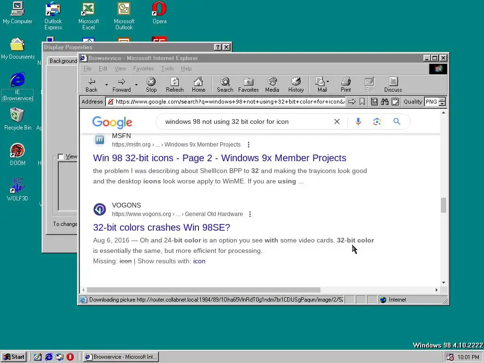Switch to Background tab in Display Properties
The height and width of the screenshot is (363, 484).
point(63,61)
